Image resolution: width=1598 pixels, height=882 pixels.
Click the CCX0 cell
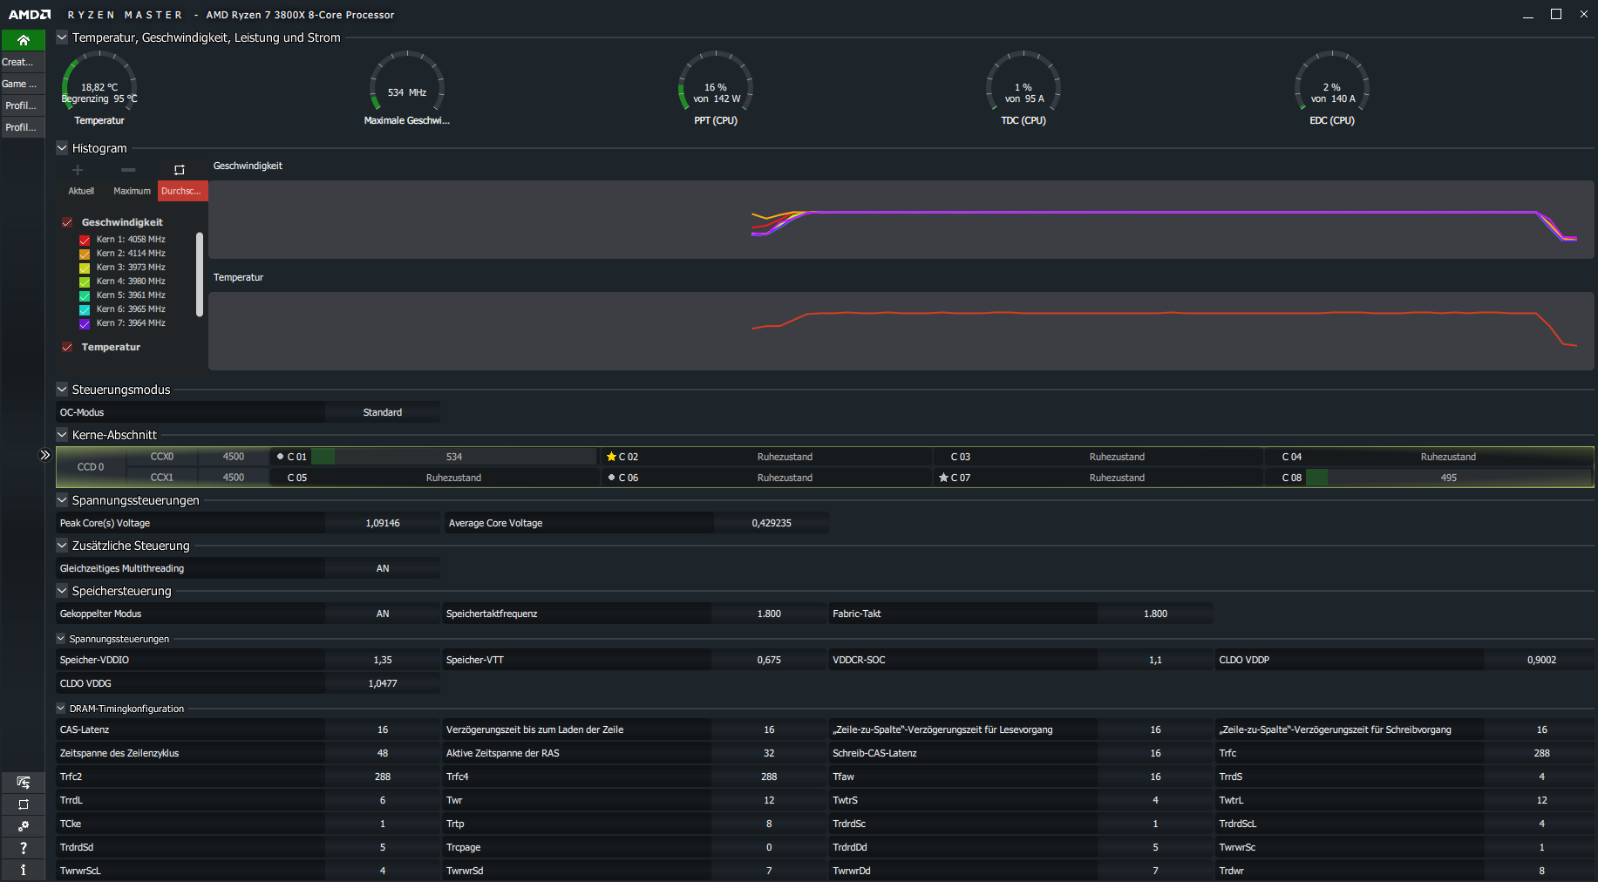coord(162,457)
